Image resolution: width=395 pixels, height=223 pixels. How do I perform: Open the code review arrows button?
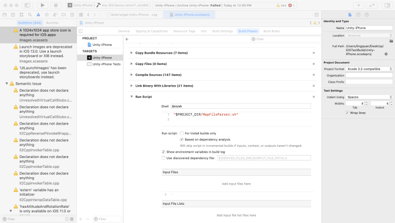pos(372,5)
